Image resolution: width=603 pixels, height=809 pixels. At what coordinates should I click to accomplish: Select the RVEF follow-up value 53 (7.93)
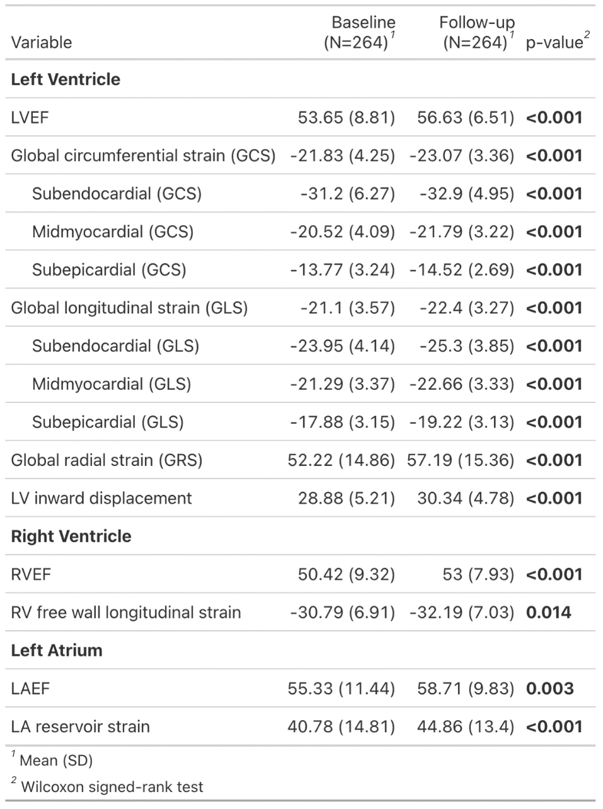(x=478, y=574)
